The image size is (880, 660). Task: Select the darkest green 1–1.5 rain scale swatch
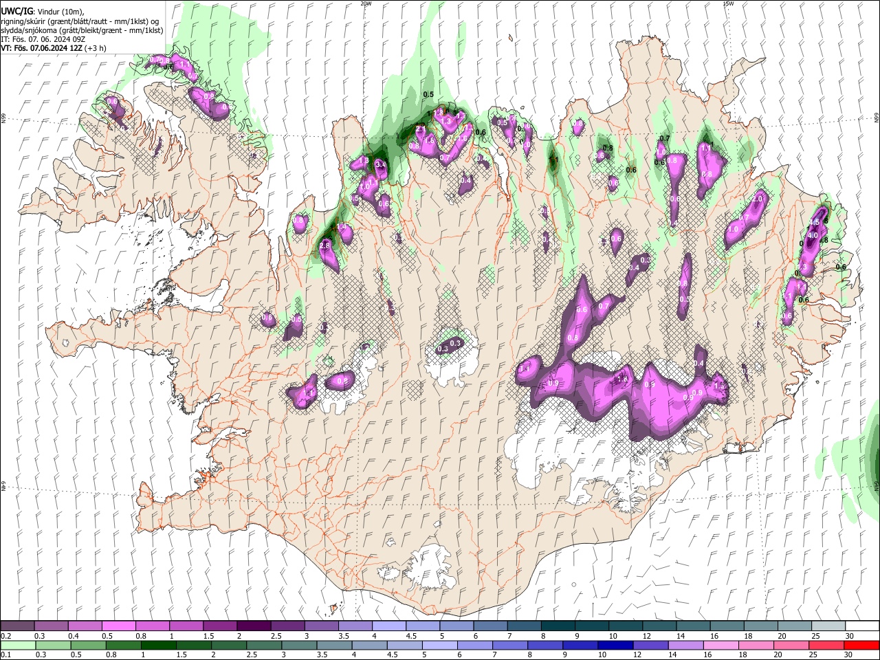[x=159, y=645]
